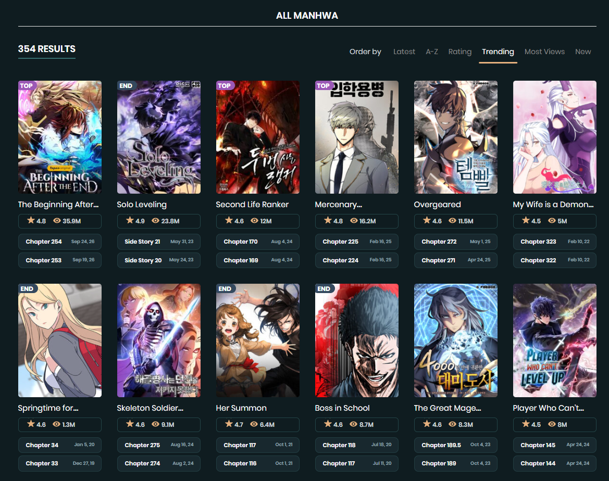Viewport: 609px width, 481px height.
Task: Open My Wife is a Demon cover
Action: click(555, 137)
